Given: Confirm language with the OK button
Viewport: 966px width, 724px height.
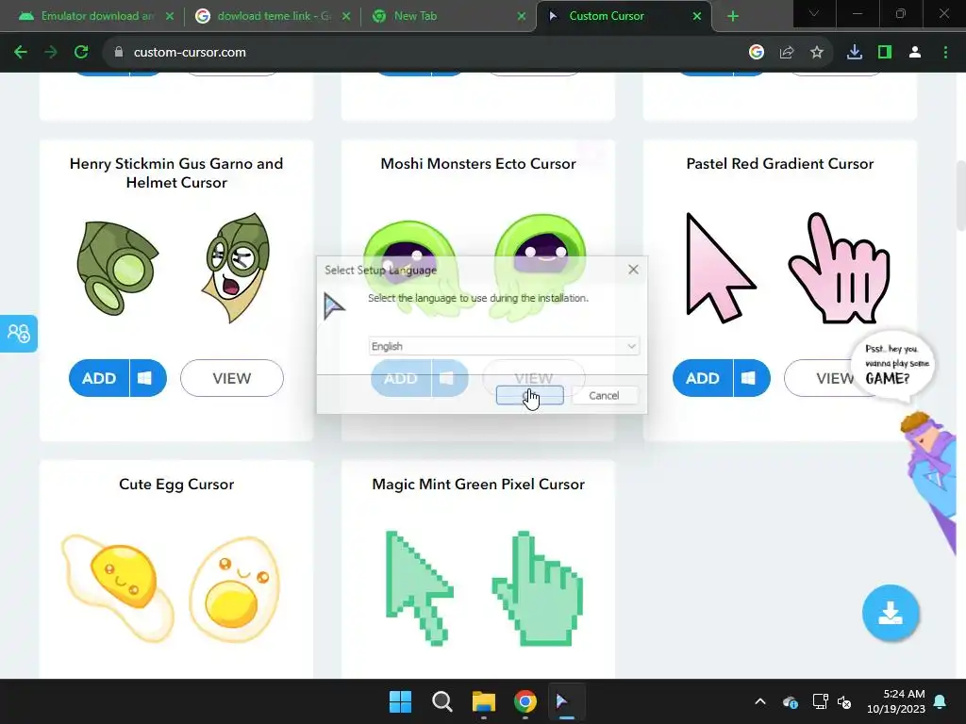Looking at the screenshot, I should [530, 395].
